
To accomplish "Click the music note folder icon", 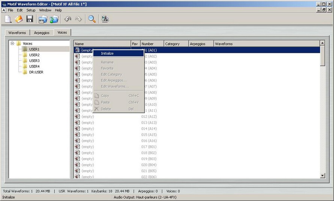I will [54, 19].
